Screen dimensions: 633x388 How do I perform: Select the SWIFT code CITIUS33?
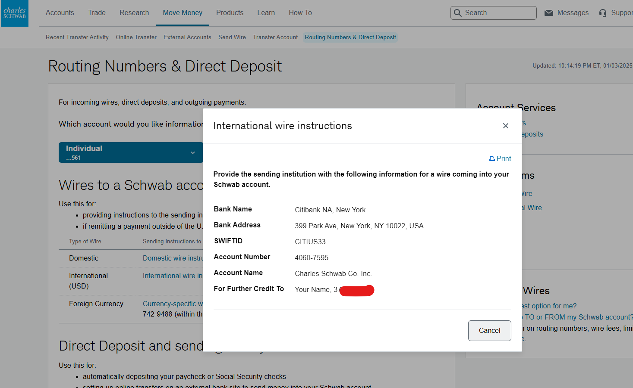point(310,242)
